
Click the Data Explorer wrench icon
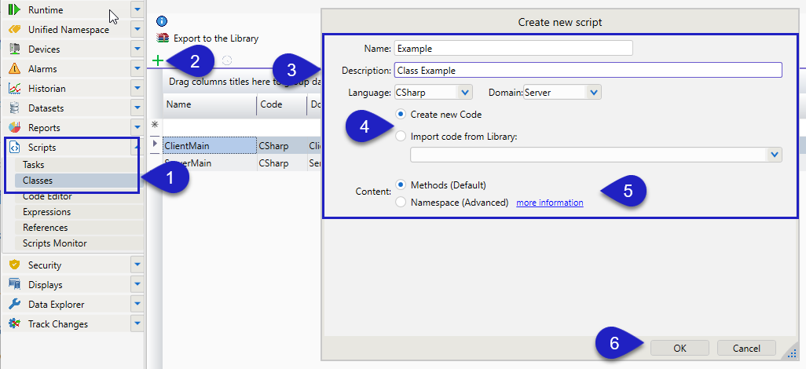coord(14,305)
